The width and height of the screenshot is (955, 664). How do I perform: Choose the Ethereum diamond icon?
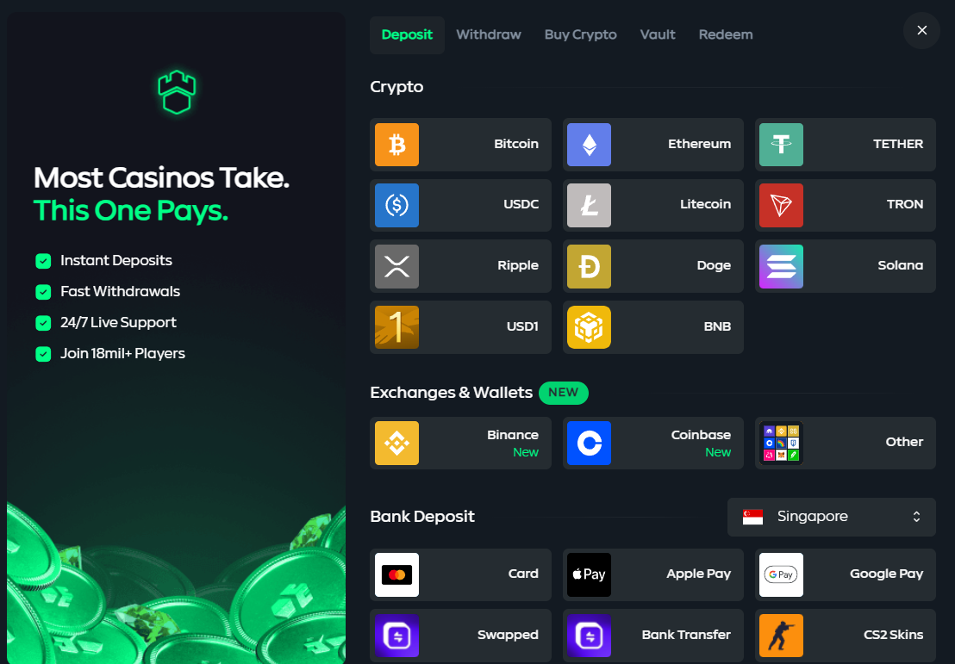coord(589,145)
